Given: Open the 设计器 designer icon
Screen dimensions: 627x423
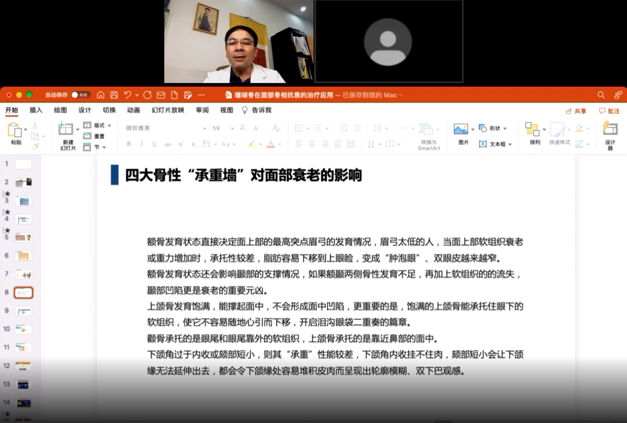Looking at the screenshot, I should (610, 130).
